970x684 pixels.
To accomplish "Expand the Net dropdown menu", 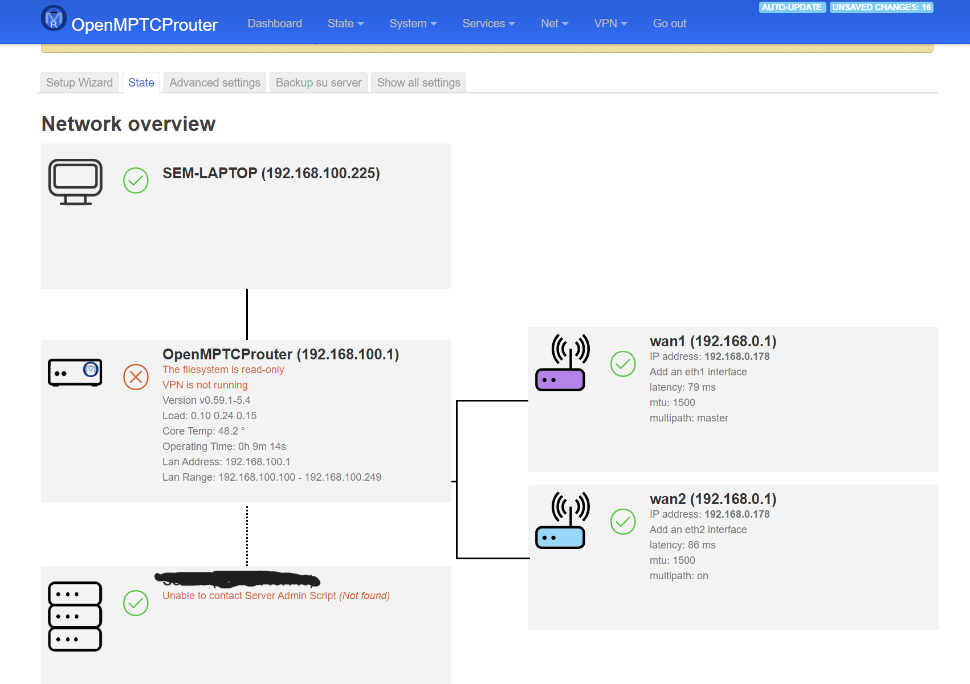I will tap(555, 23).
